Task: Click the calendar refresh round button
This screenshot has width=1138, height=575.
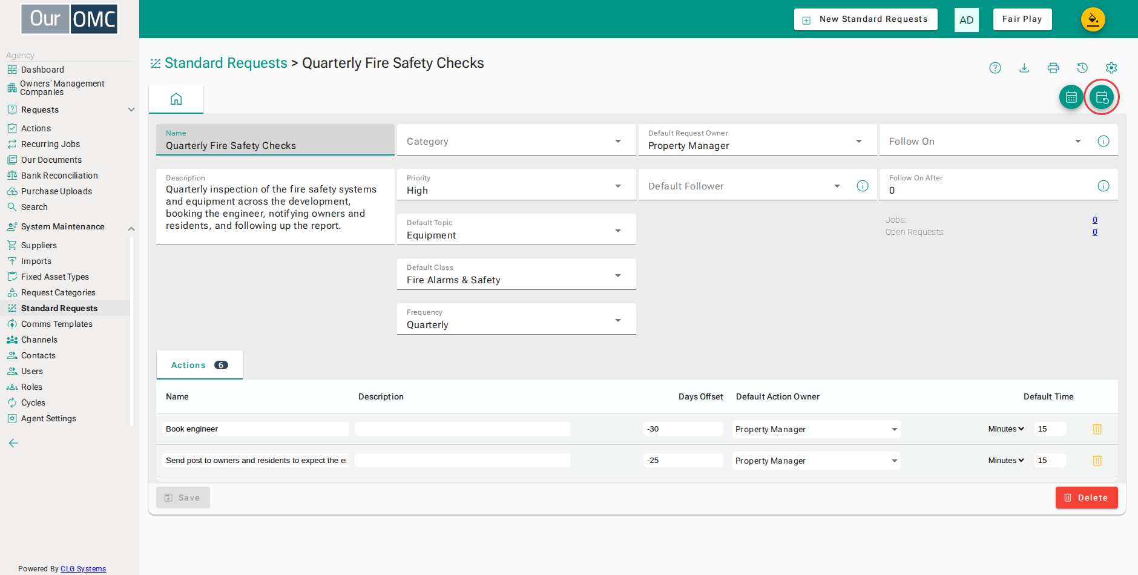Action: click(1102, 97)
